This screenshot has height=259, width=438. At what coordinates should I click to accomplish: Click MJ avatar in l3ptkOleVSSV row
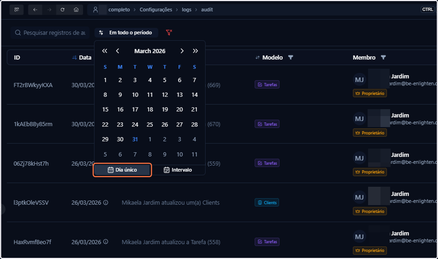coord(360,197)
